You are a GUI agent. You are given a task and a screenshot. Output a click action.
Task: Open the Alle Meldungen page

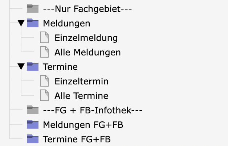tap(87, 52)
